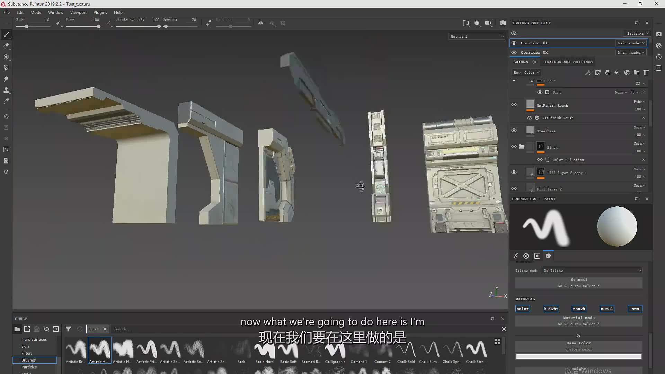The width and height of the screenshot is (665, 374).
Task: Select the Clone stamp tool
Action: (6, 90)
